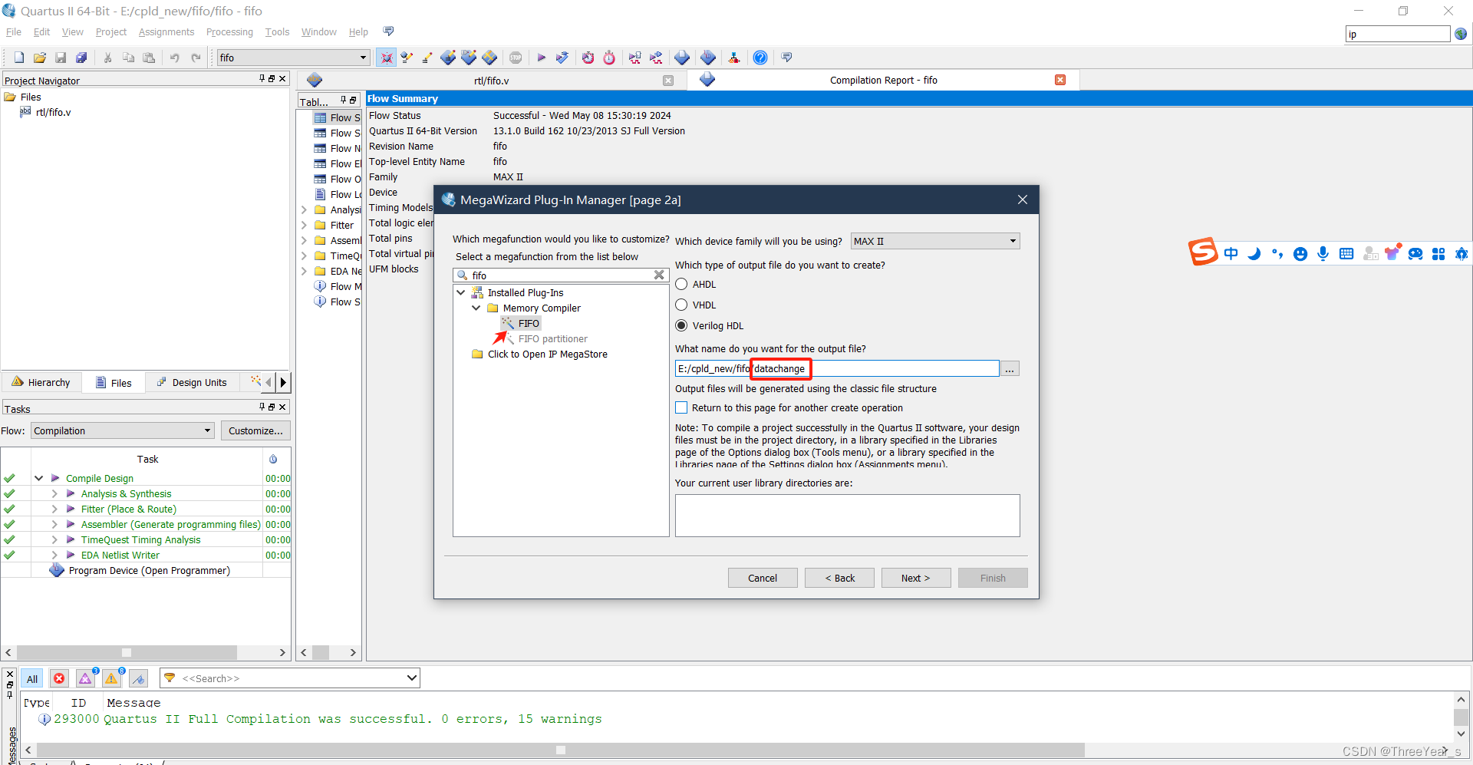Image resolution: width=1473 pixels, height=765 pixels.
Task: Click the web globe icon beside search box
Action: [x=1461, y=34]
